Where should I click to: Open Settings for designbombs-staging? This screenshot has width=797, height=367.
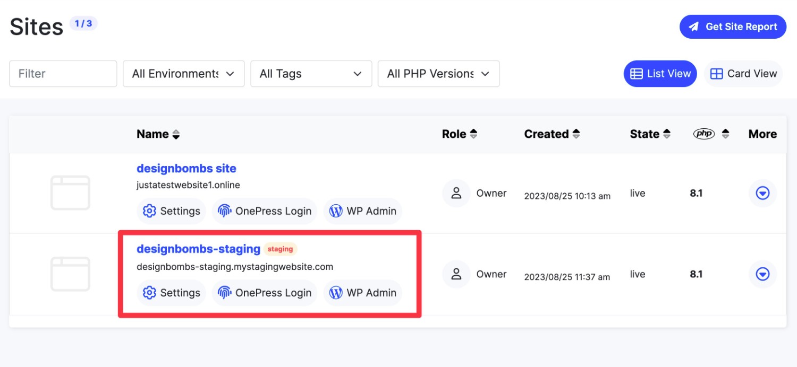point(171,293)
